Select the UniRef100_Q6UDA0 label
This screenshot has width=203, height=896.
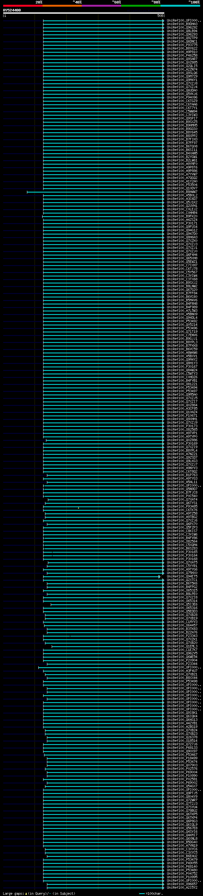(x=182, y=91)
